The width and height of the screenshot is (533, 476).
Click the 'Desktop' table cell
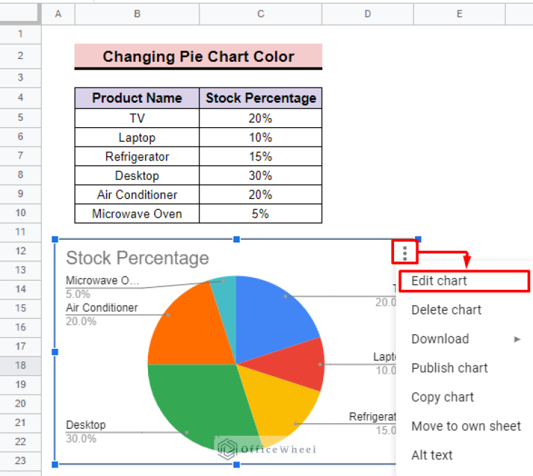click(x=137, y=175)
